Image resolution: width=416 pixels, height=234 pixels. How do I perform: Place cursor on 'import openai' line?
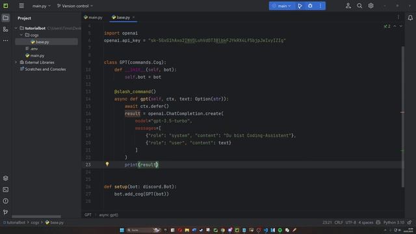pos(121,33)
